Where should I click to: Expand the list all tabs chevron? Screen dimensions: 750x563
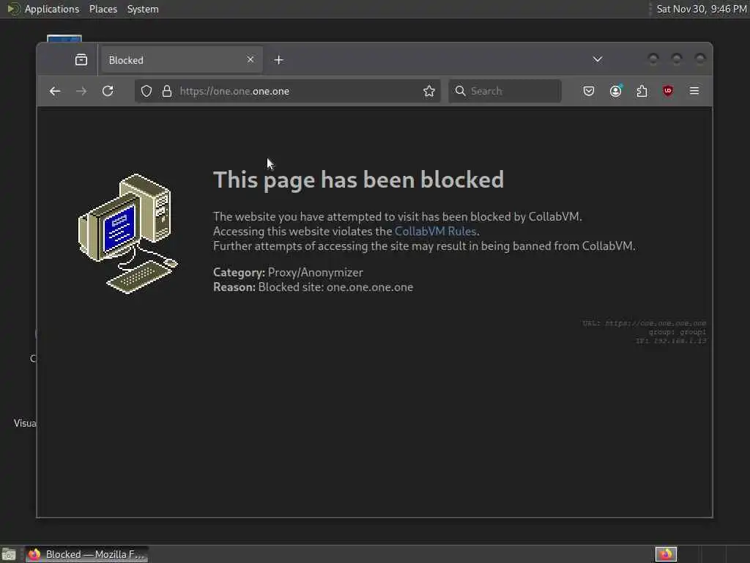[x=598, y=59]
